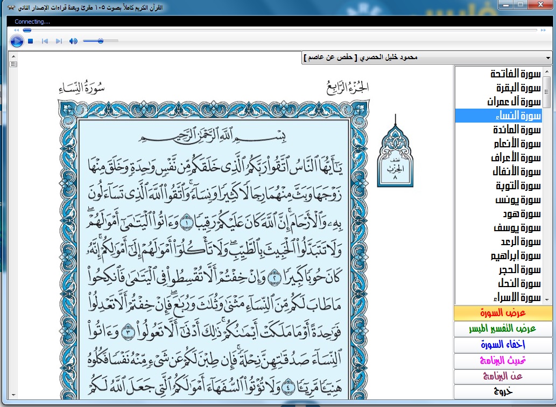Stop the recitation playback
The height and width of the screenshot is (407, 556).
[31, 41]
